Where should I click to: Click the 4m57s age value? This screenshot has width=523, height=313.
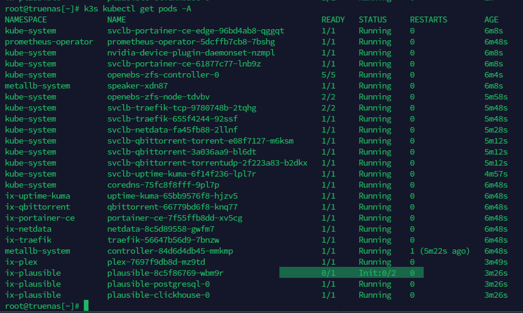pyautogui.click(x=496, y=174)
